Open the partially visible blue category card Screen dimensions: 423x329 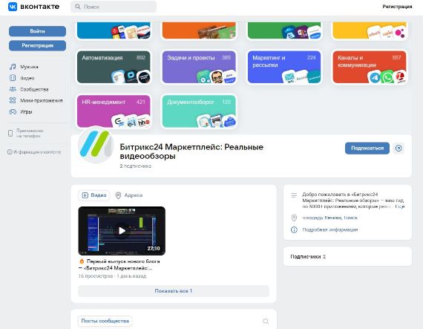114,30
